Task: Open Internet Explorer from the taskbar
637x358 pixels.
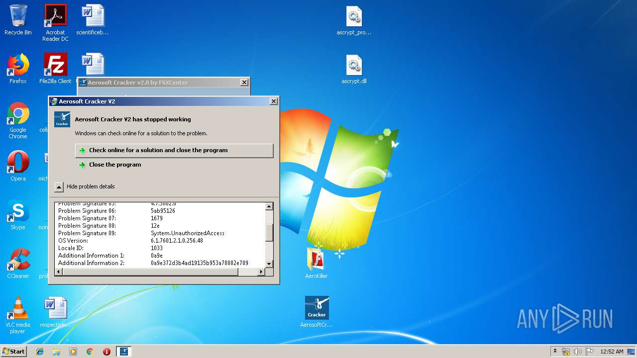Action: click(40, 352)
